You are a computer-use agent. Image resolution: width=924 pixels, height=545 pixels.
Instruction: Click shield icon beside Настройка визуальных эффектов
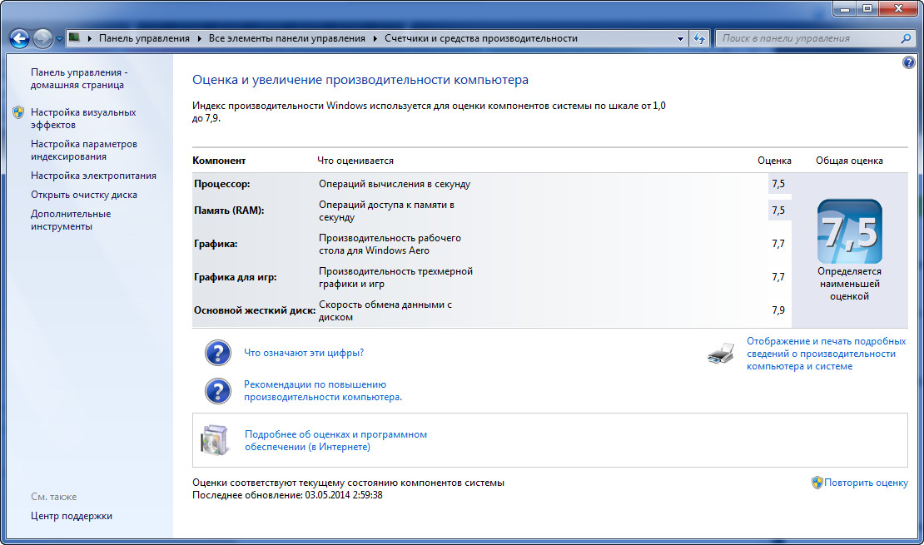point(18,112)
